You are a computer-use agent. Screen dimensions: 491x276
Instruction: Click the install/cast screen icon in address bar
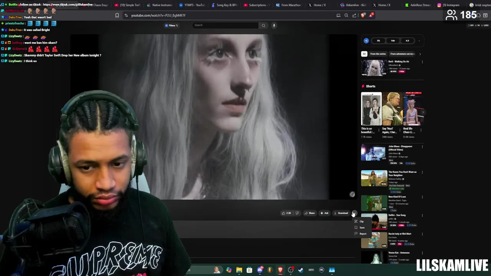pos(338,15)
